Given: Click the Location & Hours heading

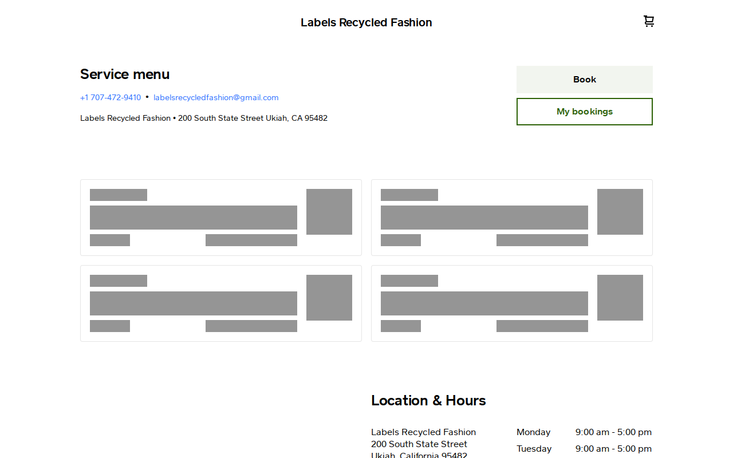Looking at the screenshot, I should [x=428, y=400].
